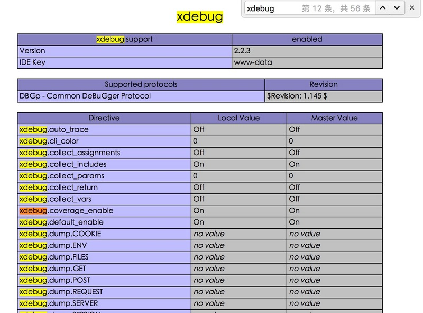Viewport: 423px width, 313px height.
Task: Select the Version row label
Action: click(124, 51)
